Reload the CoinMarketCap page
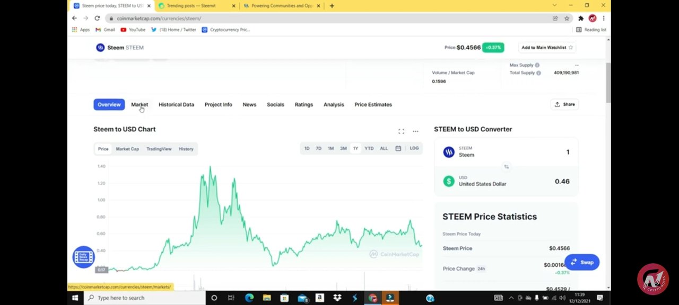Viewport: 679px width, 305px height. (97, 18)
